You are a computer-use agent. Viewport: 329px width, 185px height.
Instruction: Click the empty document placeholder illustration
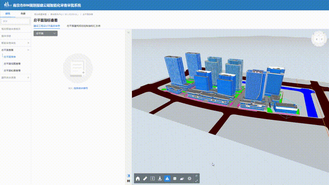[78, 68]
